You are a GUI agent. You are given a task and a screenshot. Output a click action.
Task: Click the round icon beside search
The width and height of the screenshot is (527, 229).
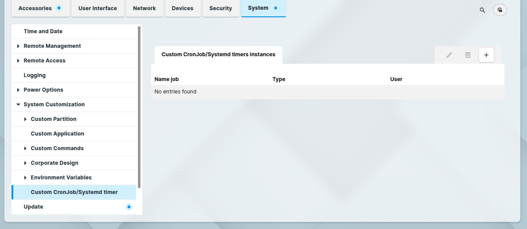click(x=500, y=10)
